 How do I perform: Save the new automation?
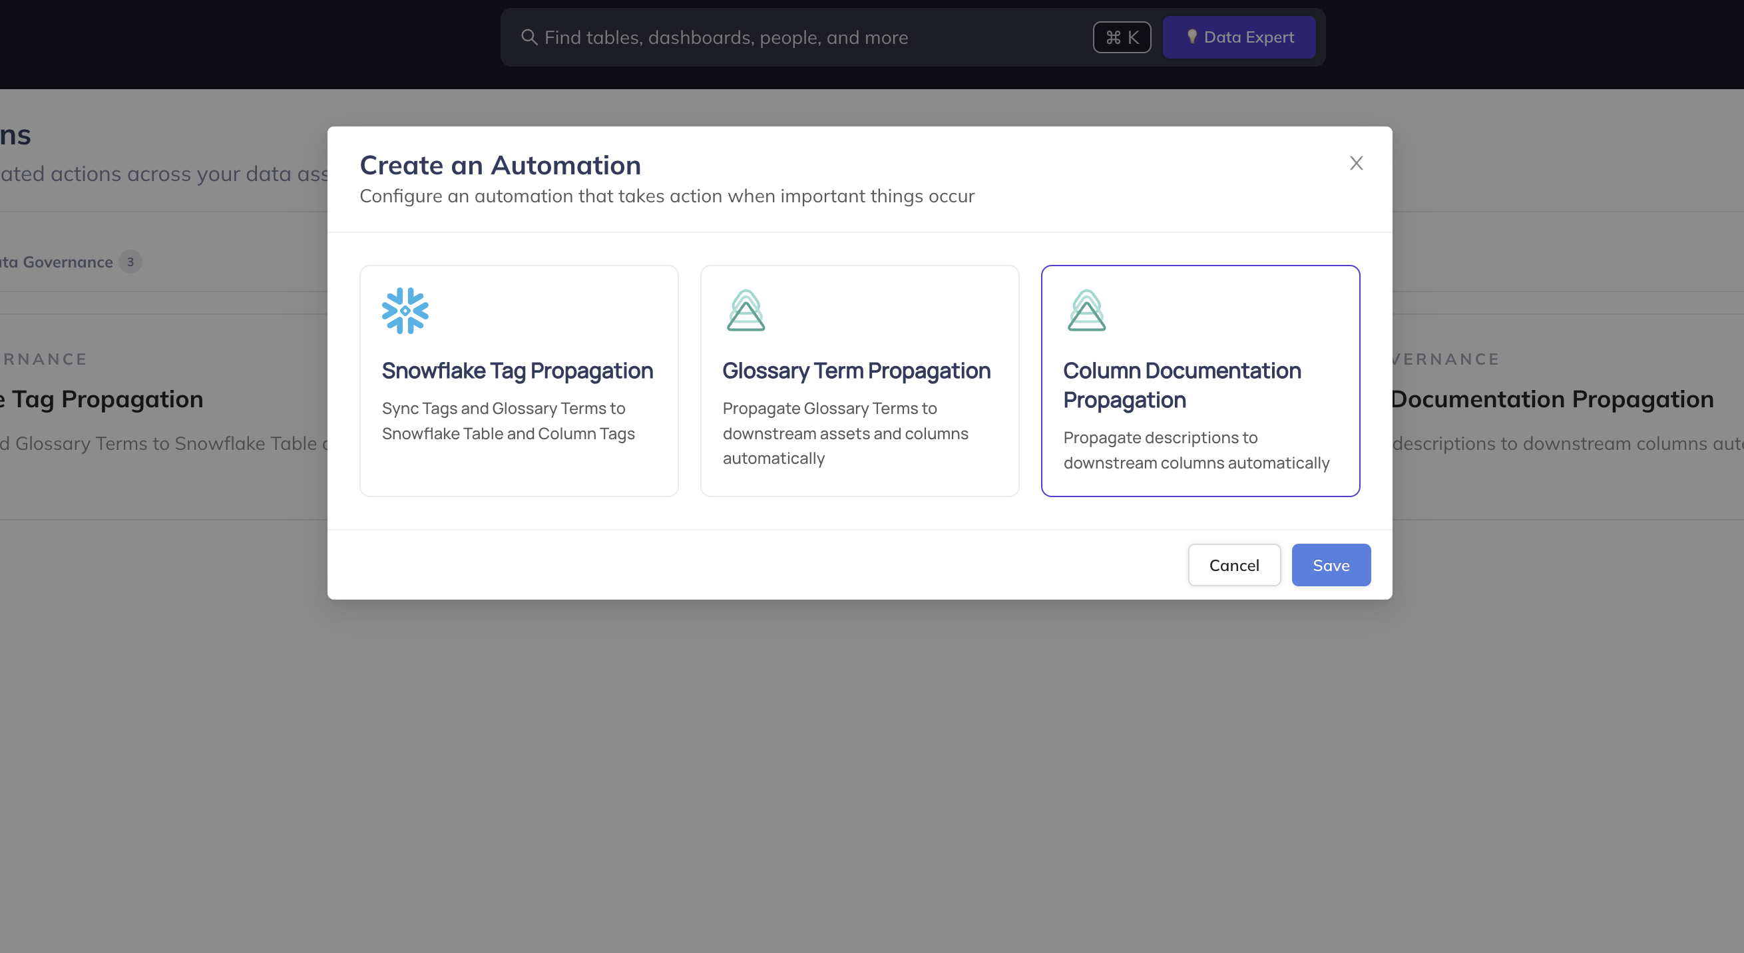(1331, 565)
